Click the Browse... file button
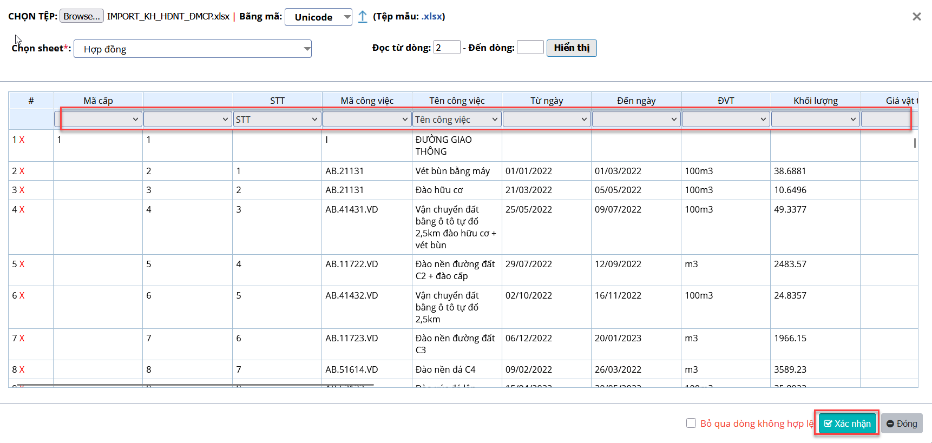This screenshot has width=932, height=443. [x=82, y=16]
